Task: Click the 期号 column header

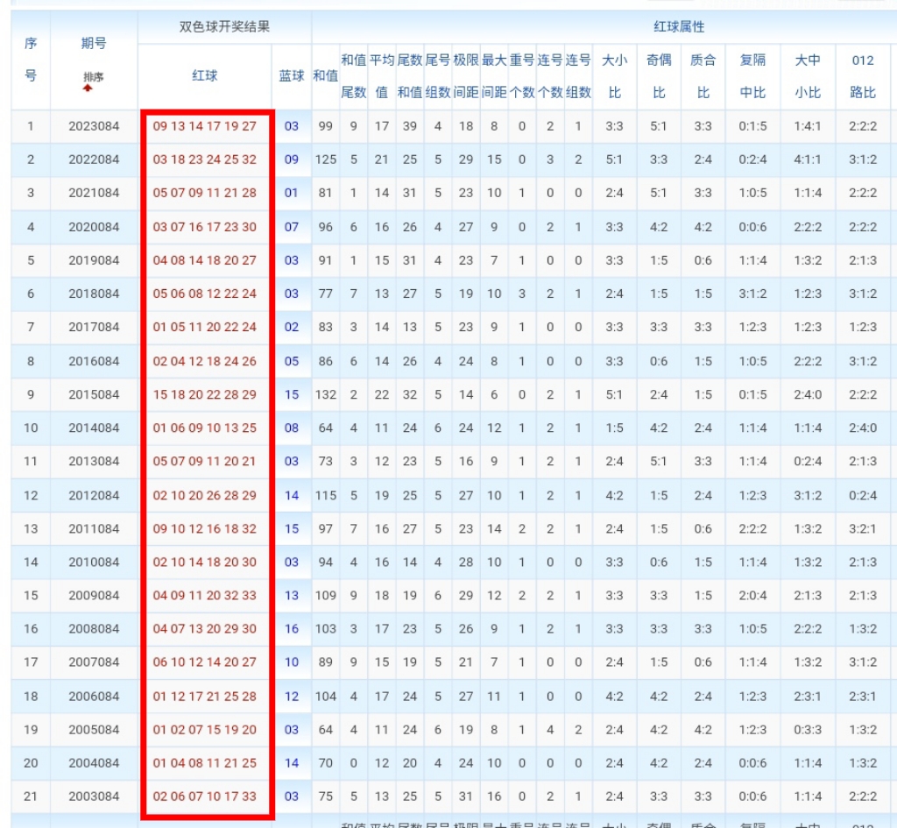Action: (93, 43)
